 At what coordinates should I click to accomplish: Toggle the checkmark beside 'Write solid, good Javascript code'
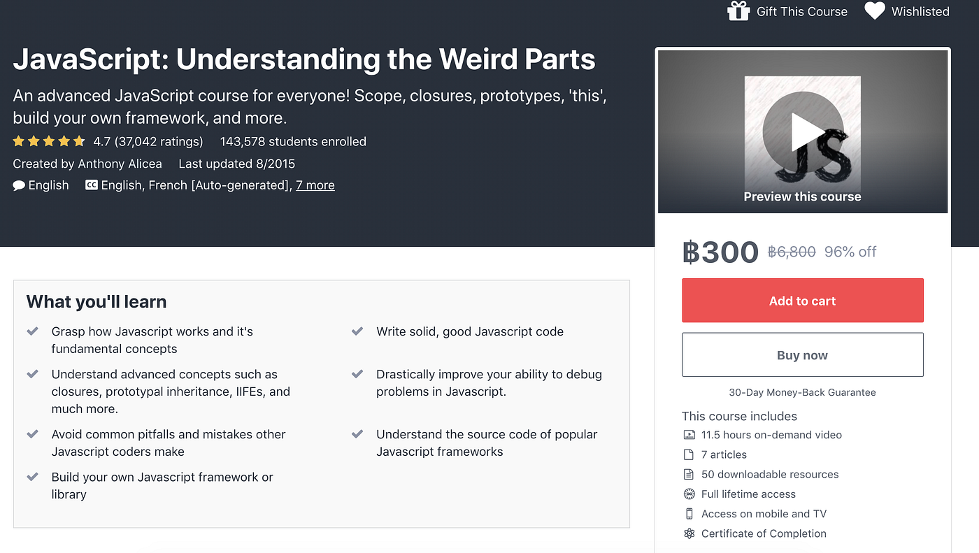pyautogui.click(x=358, y=331)
